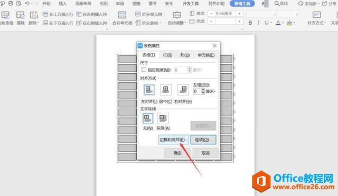Apply text highlight color marker icon
The height and width of the screenshot is (196, 338).
(289, 23)
